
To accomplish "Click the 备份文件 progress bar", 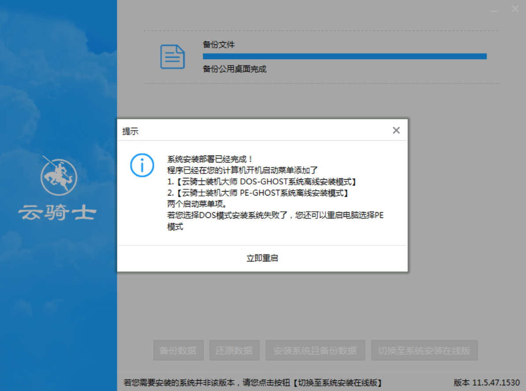I will coord(345,56).
